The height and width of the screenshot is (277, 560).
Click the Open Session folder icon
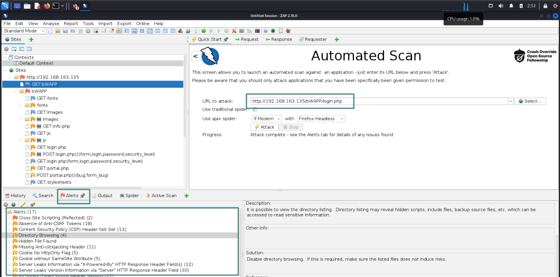pyautogui.click(x=58, y=31)
